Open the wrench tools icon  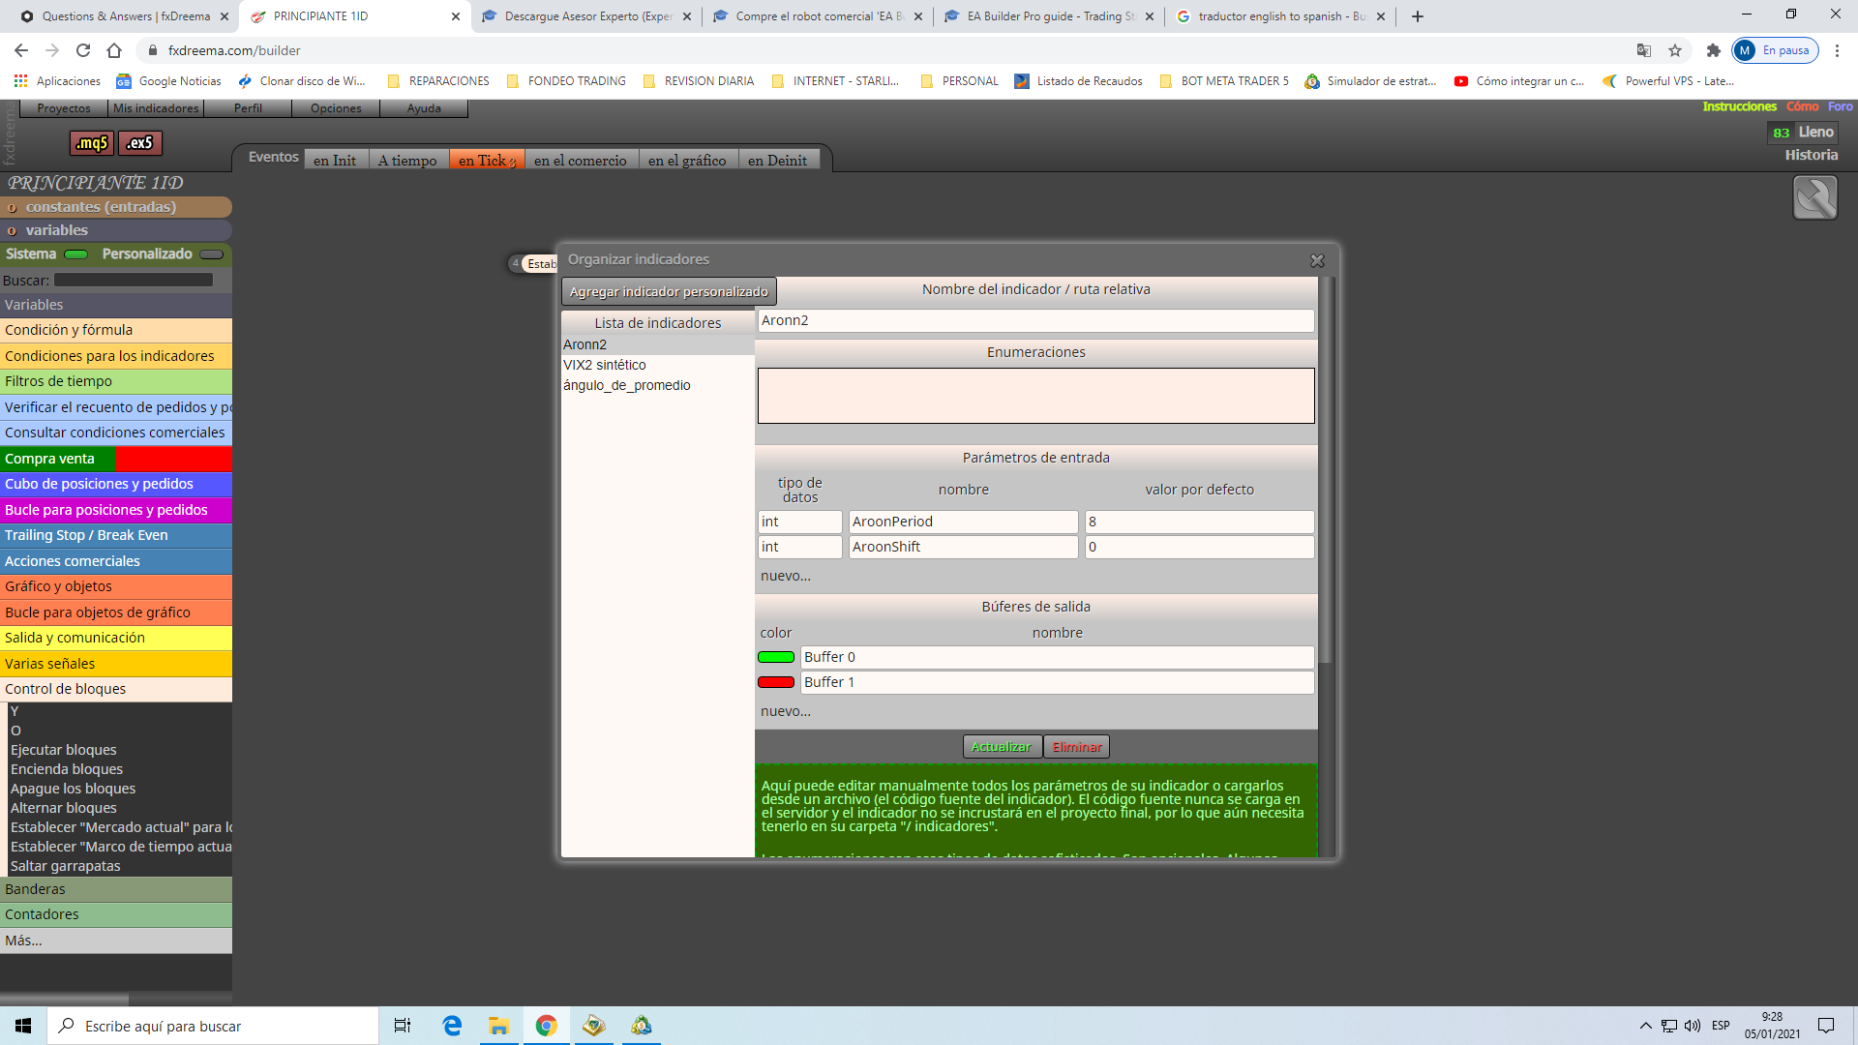click(1814, 198)
